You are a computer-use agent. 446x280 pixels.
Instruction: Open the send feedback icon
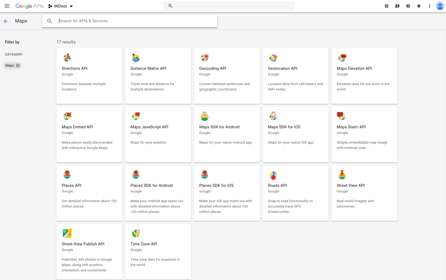click(397, 6)
